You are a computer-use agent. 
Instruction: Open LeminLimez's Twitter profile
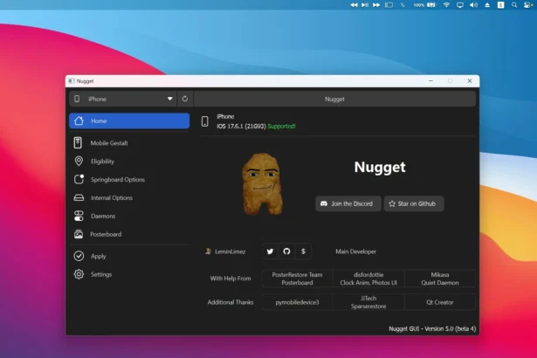(x=270, y=251)
